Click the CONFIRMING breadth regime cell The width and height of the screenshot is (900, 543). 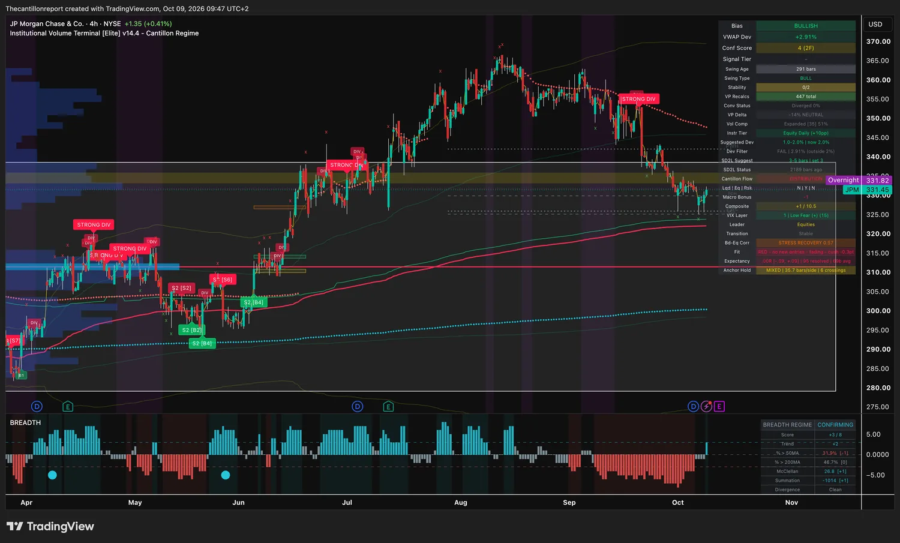point(835,425)
